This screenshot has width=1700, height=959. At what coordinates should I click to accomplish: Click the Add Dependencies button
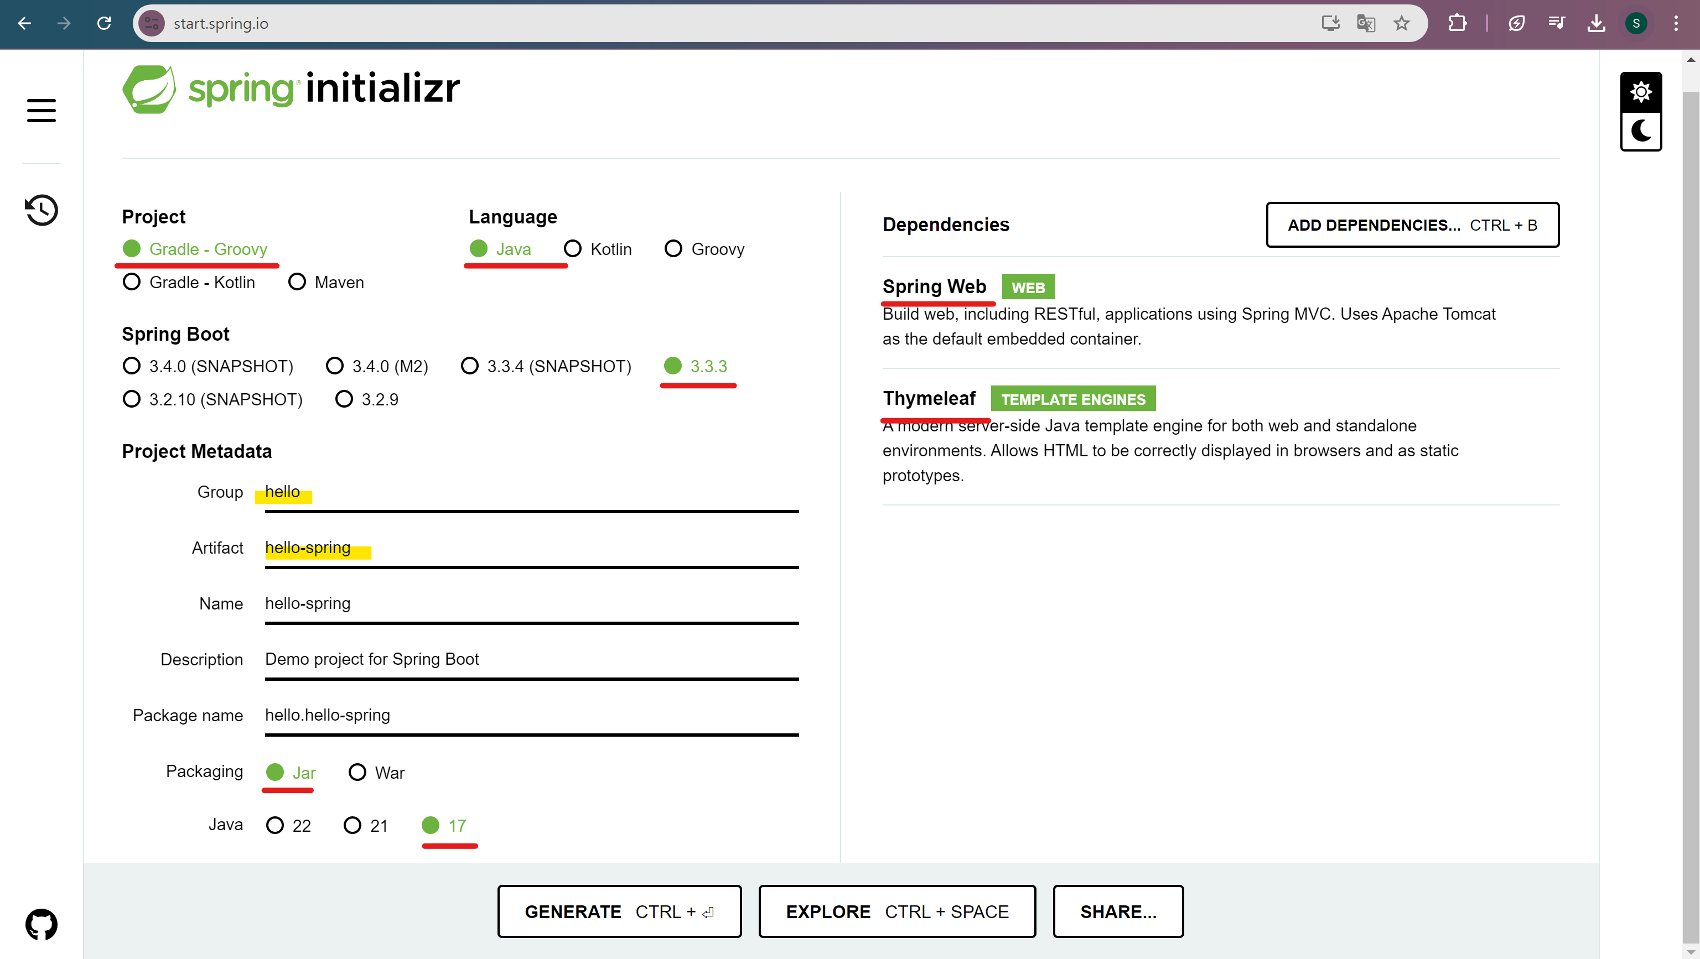coord(1412,225)
